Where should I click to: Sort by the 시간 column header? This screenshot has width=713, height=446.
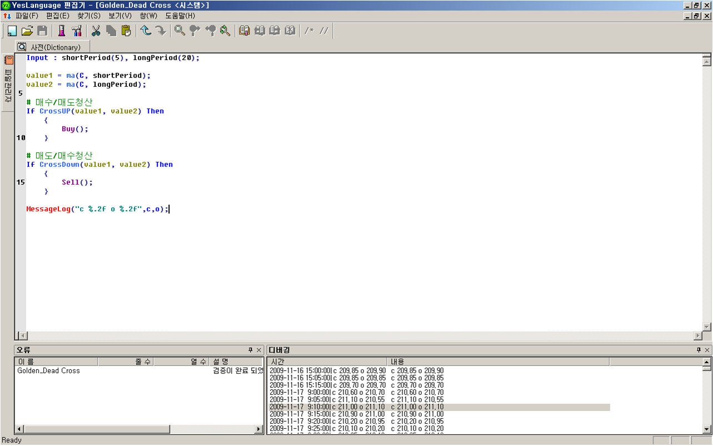click(327, 361)
